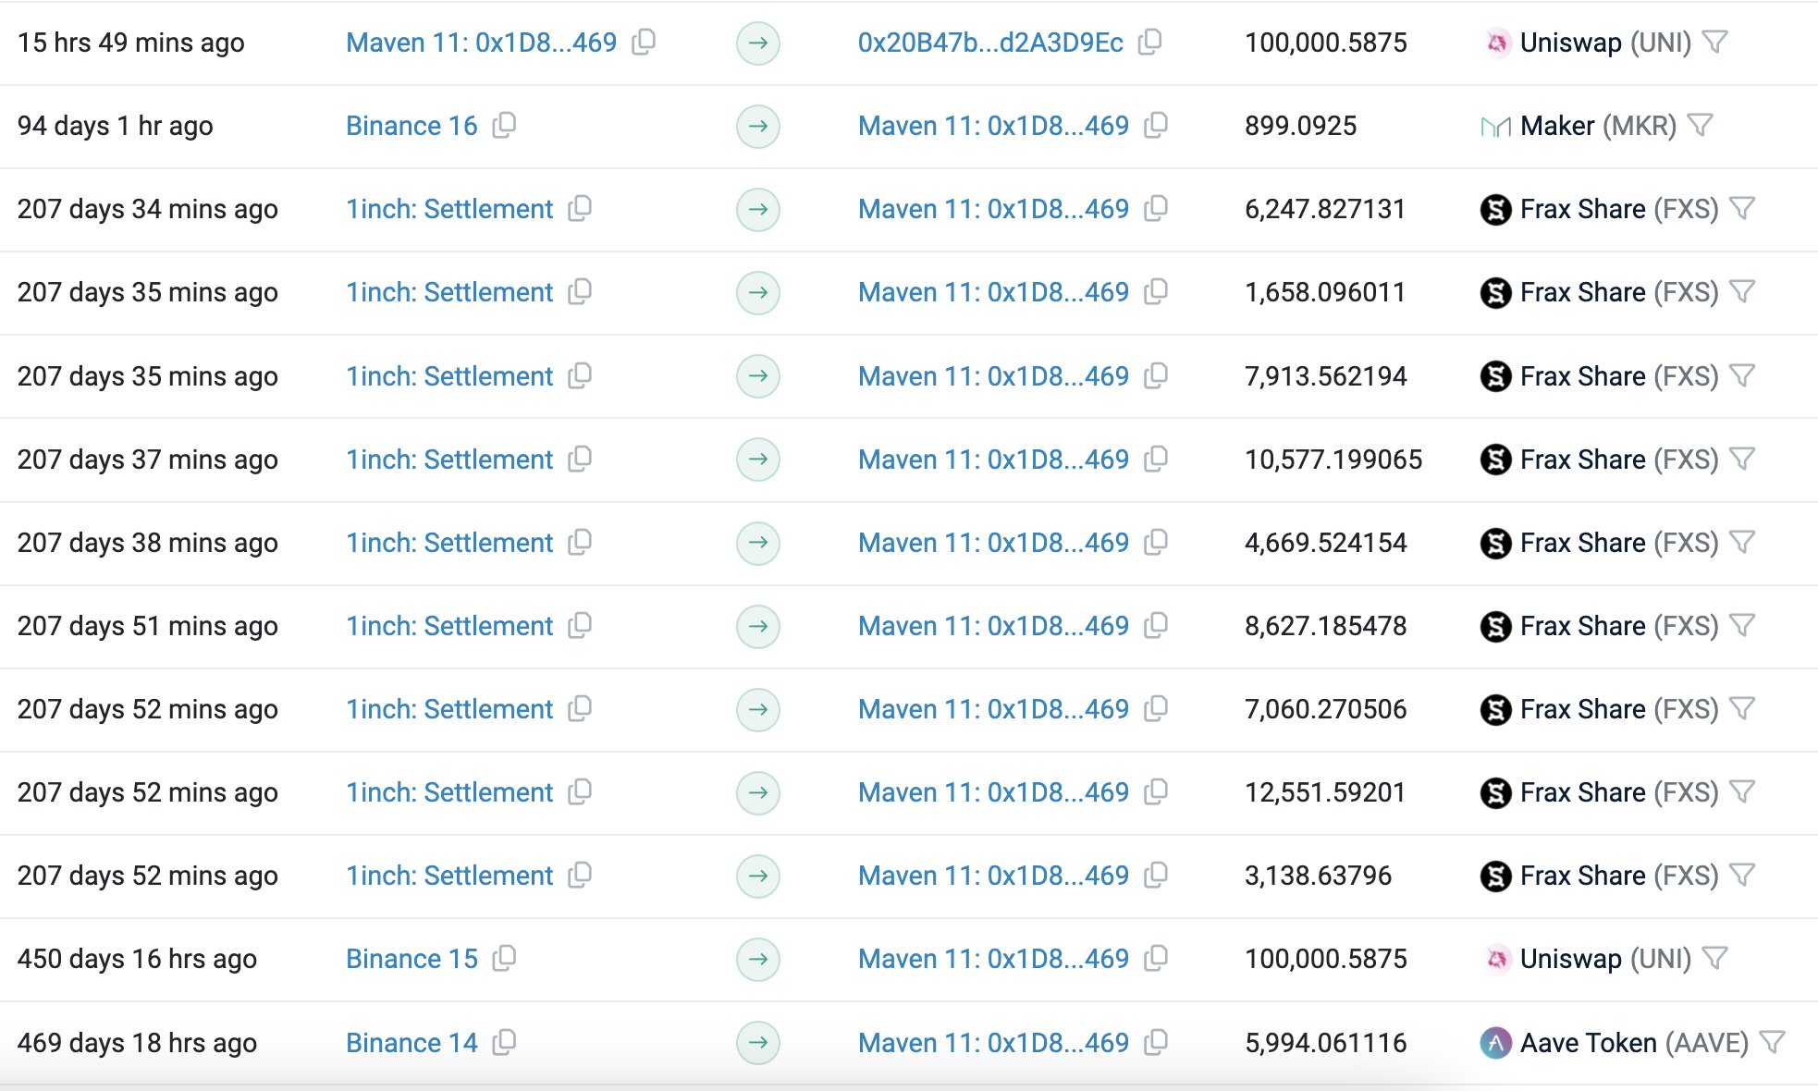Copy 1inch Settlement address in 207 days 51 mins row

(580, 626)
